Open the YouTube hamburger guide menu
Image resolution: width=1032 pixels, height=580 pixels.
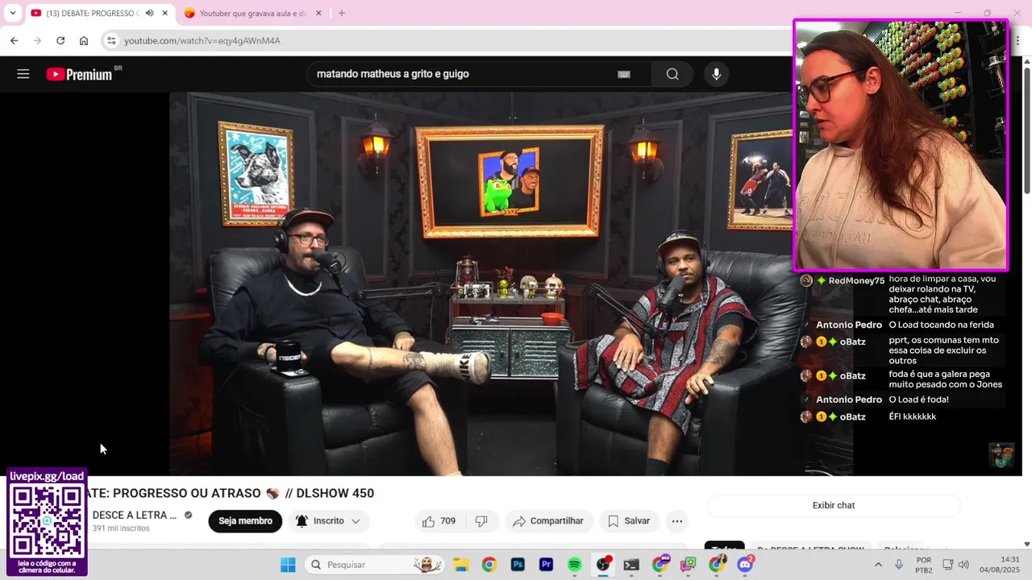tap(23, 74)
